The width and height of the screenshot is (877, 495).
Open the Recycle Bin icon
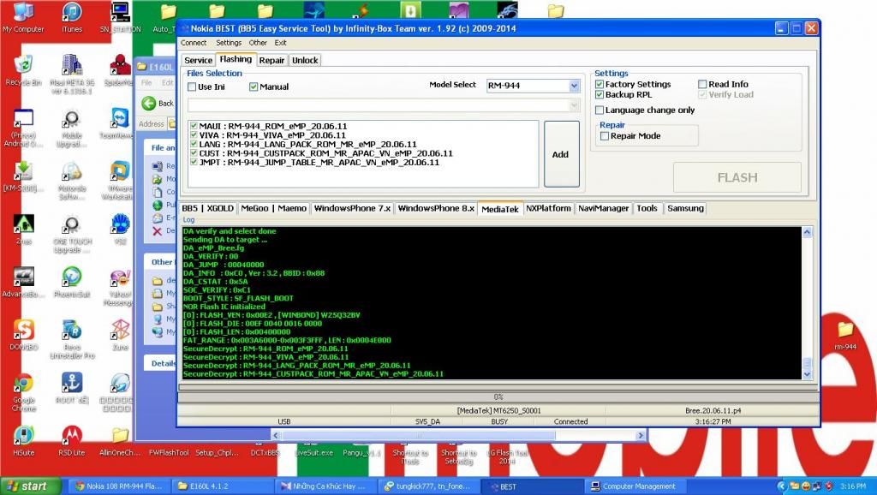pyautogui.click(x=23, y=70)
